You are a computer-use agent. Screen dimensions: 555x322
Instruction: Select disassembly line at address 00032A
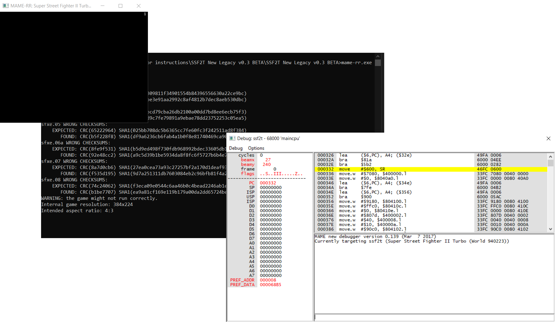431,160
